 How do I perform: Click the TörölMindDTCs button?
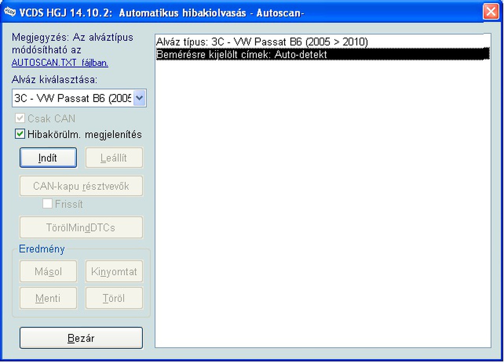pos(81,228)
